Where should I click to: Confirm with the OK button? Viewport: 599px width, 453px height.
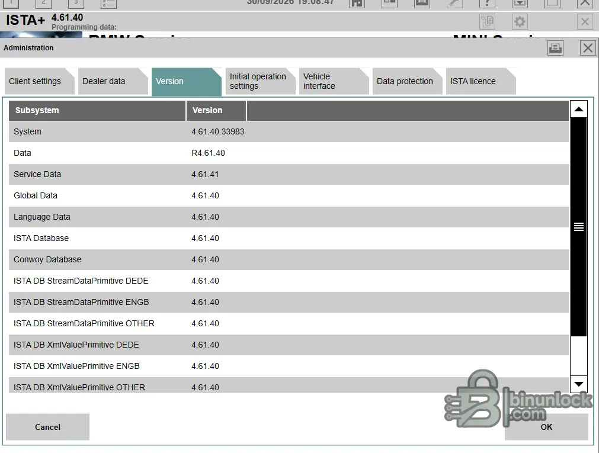[546, 427]
